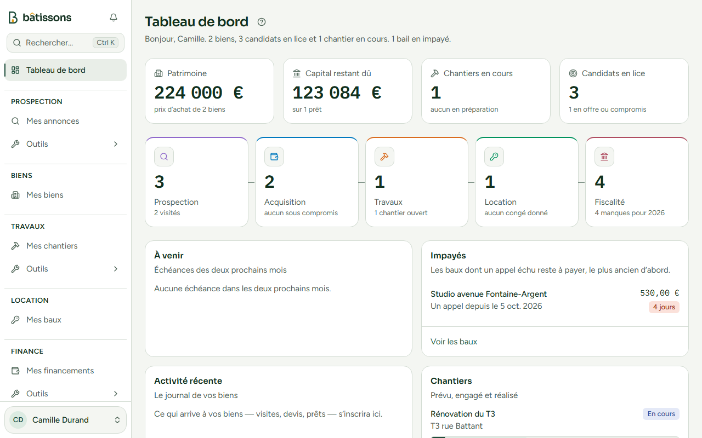The image size is (702, 438).
Task: Open the help icon beside Tableau de bord
Action: click(262, 22)
